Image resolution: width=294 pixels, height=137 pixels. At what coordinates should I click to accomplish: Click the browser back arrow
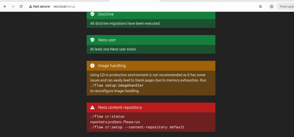5,6
